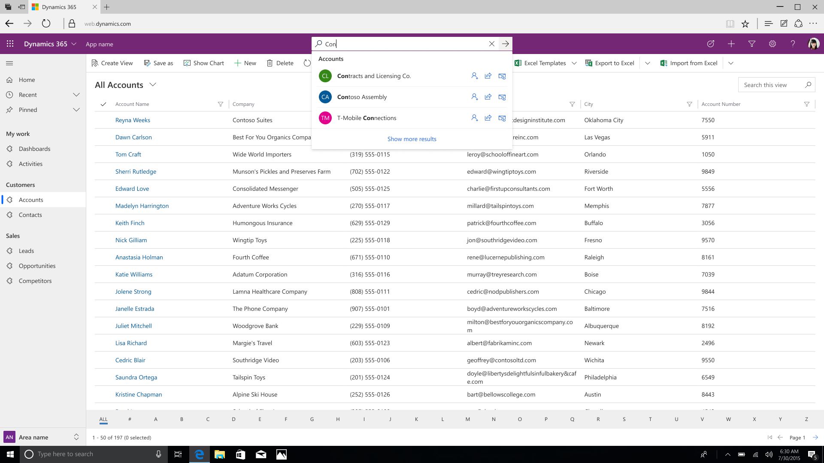Select the Dashboards menu item
Viewport: 824px width, 463px height.
34,149
